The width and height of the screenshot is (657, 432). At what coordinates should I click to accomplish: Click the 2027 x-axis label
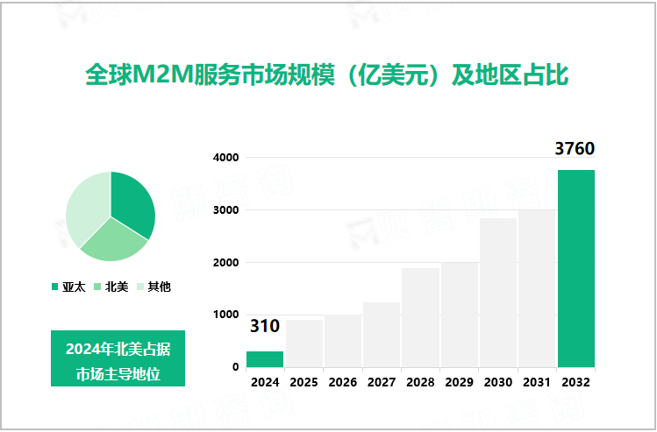(382, 382)
